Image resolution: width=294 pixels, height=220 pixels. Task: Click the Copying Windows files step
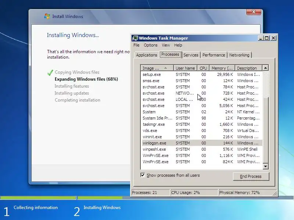click(x=77, y=72)
